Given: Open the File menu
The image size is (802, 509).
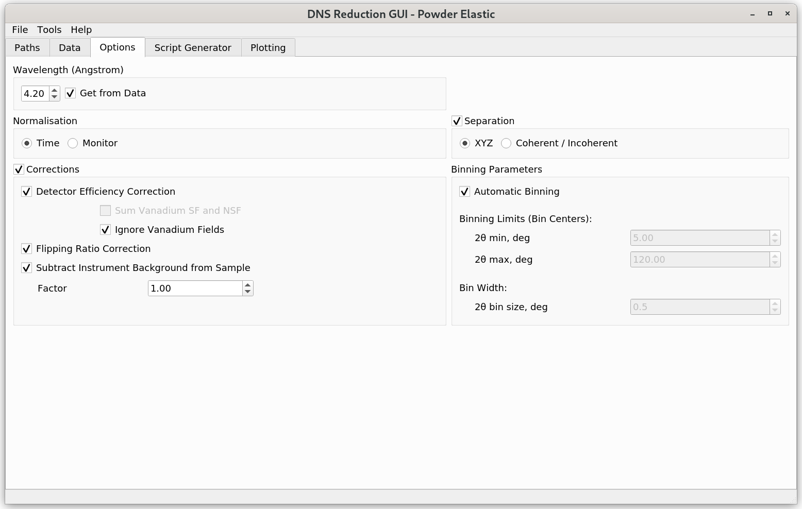Looking at the screenshot, I should click(x=20, y=30).
